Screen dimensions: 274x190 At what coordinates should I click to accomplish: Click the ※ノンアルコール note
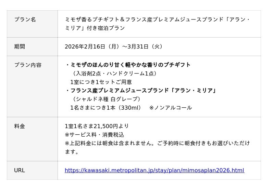click(171, 108)
